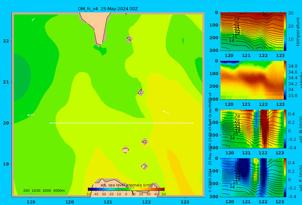Click the 10 tick on the temperature colorbar

pos(291,39)
